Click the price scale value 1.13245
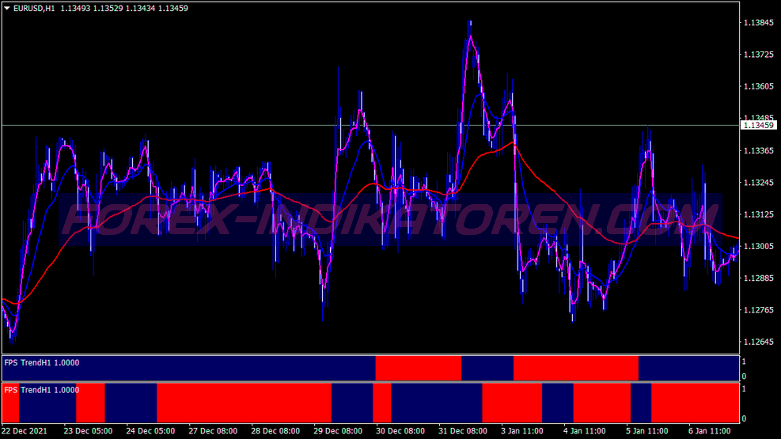 pyautogui.click(x=759, y=183)
